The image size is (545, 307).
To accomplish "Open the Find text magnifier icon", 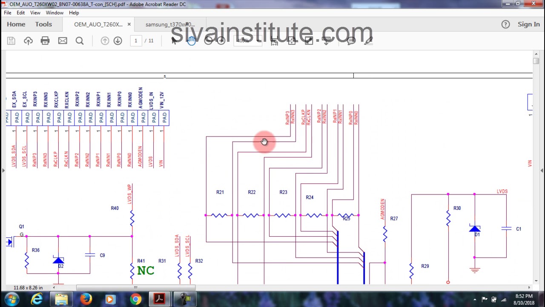I will pos(80,41).
